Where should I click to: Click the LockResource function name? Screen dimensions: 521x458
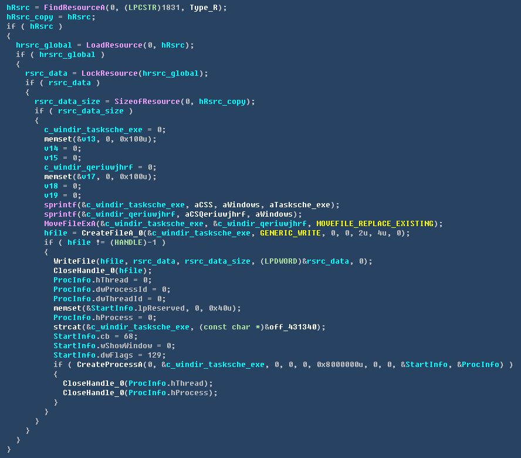[110, 73]
